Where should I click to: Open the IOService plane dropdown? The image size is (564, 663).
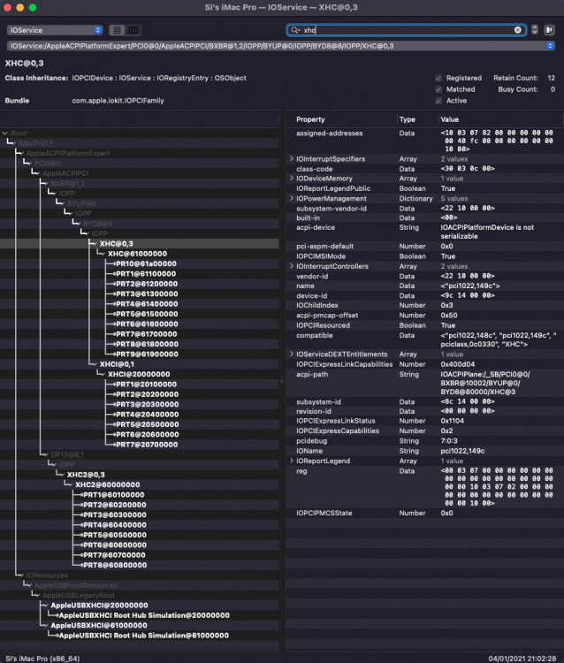tap(55, 30)
